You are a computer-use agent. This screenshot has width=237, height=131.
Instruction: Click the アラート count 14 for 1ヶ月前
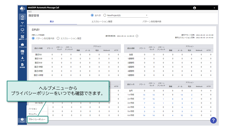[144, 95]
